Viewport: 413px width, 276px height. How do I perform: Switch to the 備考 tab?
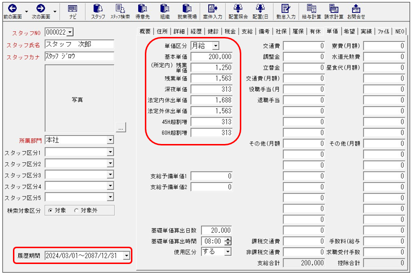click(264, 31)
